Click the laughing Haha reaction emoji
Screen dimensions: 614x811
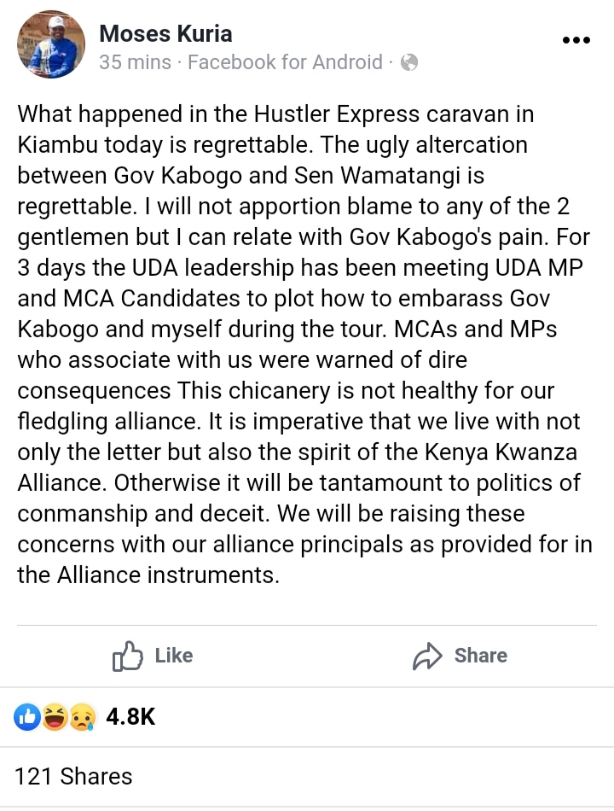tap(55, 717)
